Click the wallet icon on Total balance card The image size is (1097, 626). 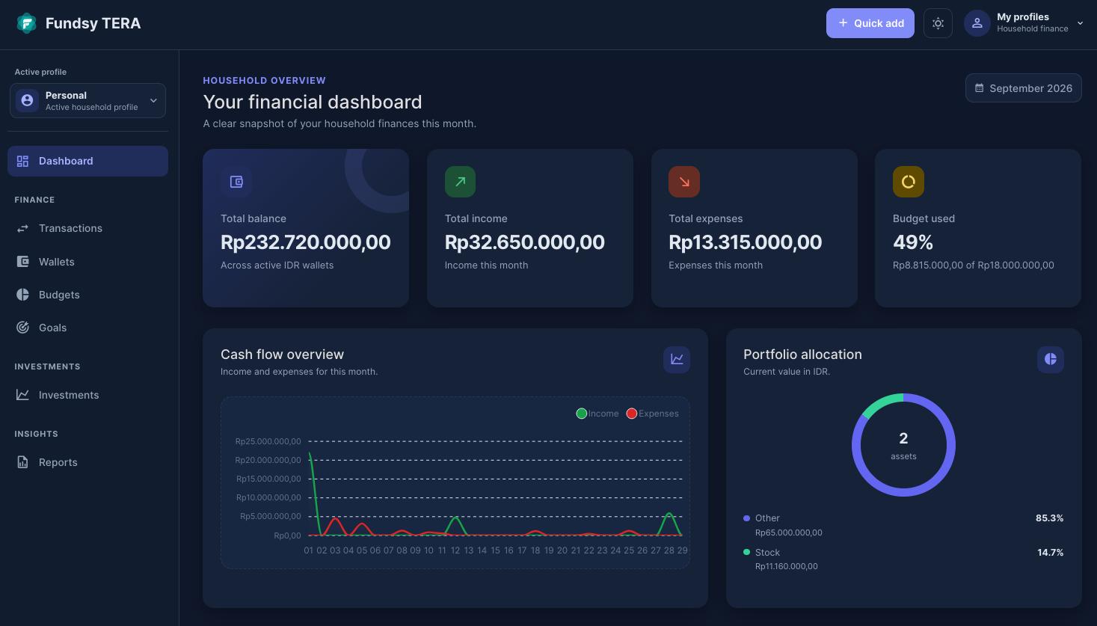[x=236, y=182]
